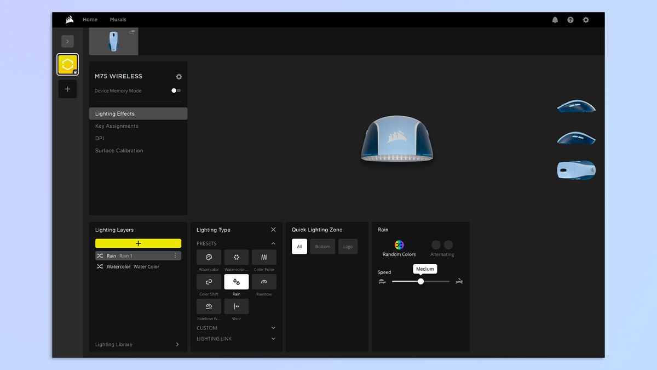Screen dimensions: 657x370
Task: Expand the CUSTOM lighting section
Action: coord(273,328)
